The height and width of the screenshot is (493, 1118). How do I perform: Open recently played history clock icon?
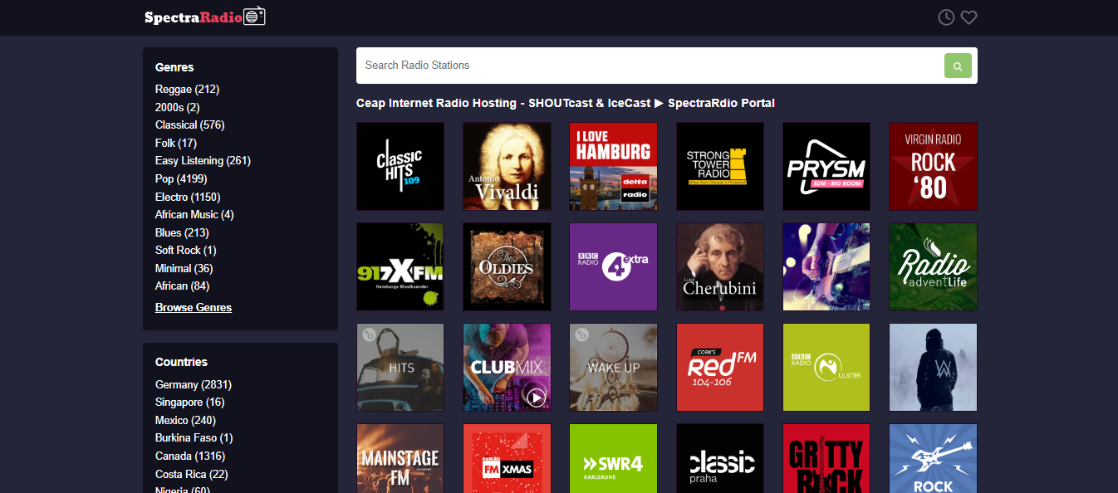click(946, 17)
